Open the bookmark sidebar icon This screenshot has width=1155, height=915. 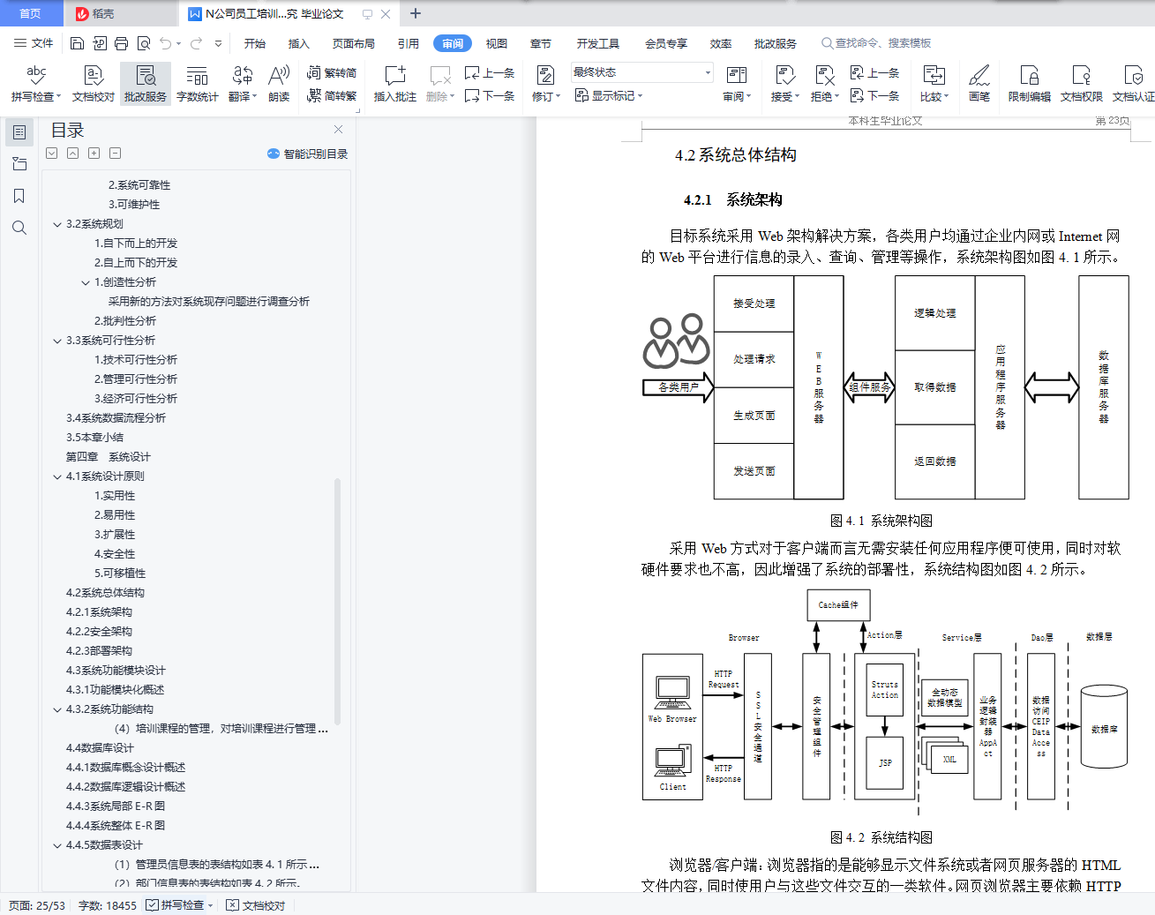point(19,196)
